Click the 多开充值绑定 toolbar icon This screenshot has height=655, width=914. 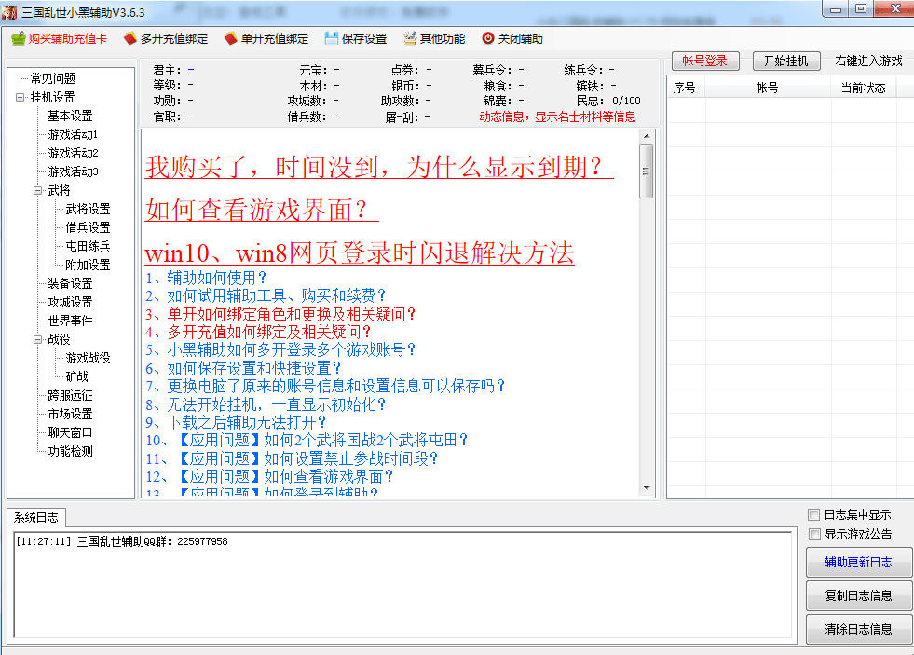tap(130, 39)
